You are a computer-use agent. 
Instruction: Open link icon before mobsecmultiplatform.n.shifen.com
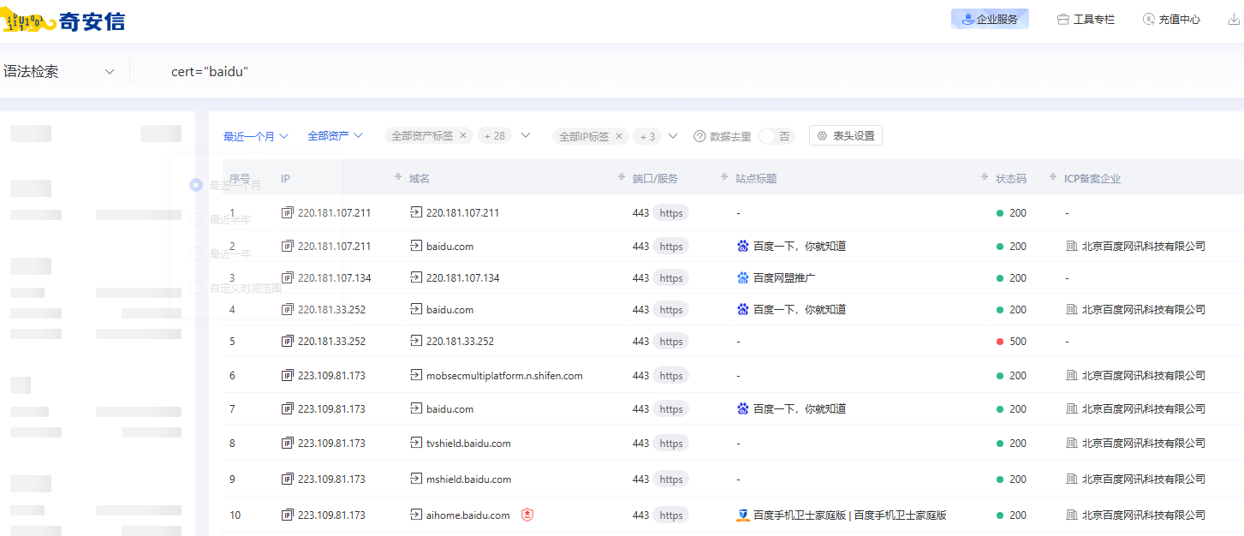tap(416, 375)
